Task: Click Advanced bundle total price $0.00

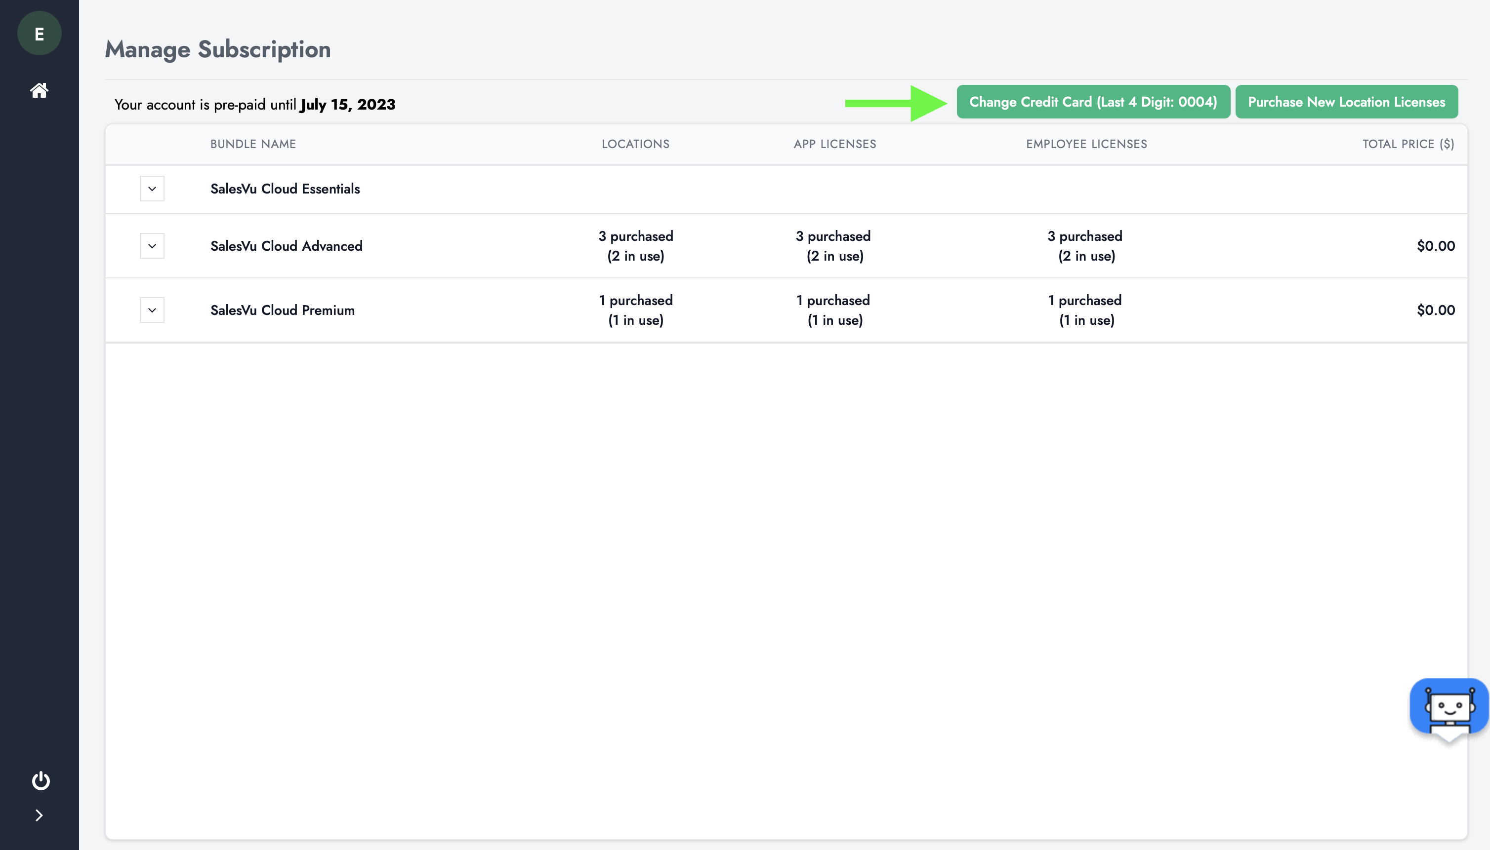Action: coord(1435,246)
